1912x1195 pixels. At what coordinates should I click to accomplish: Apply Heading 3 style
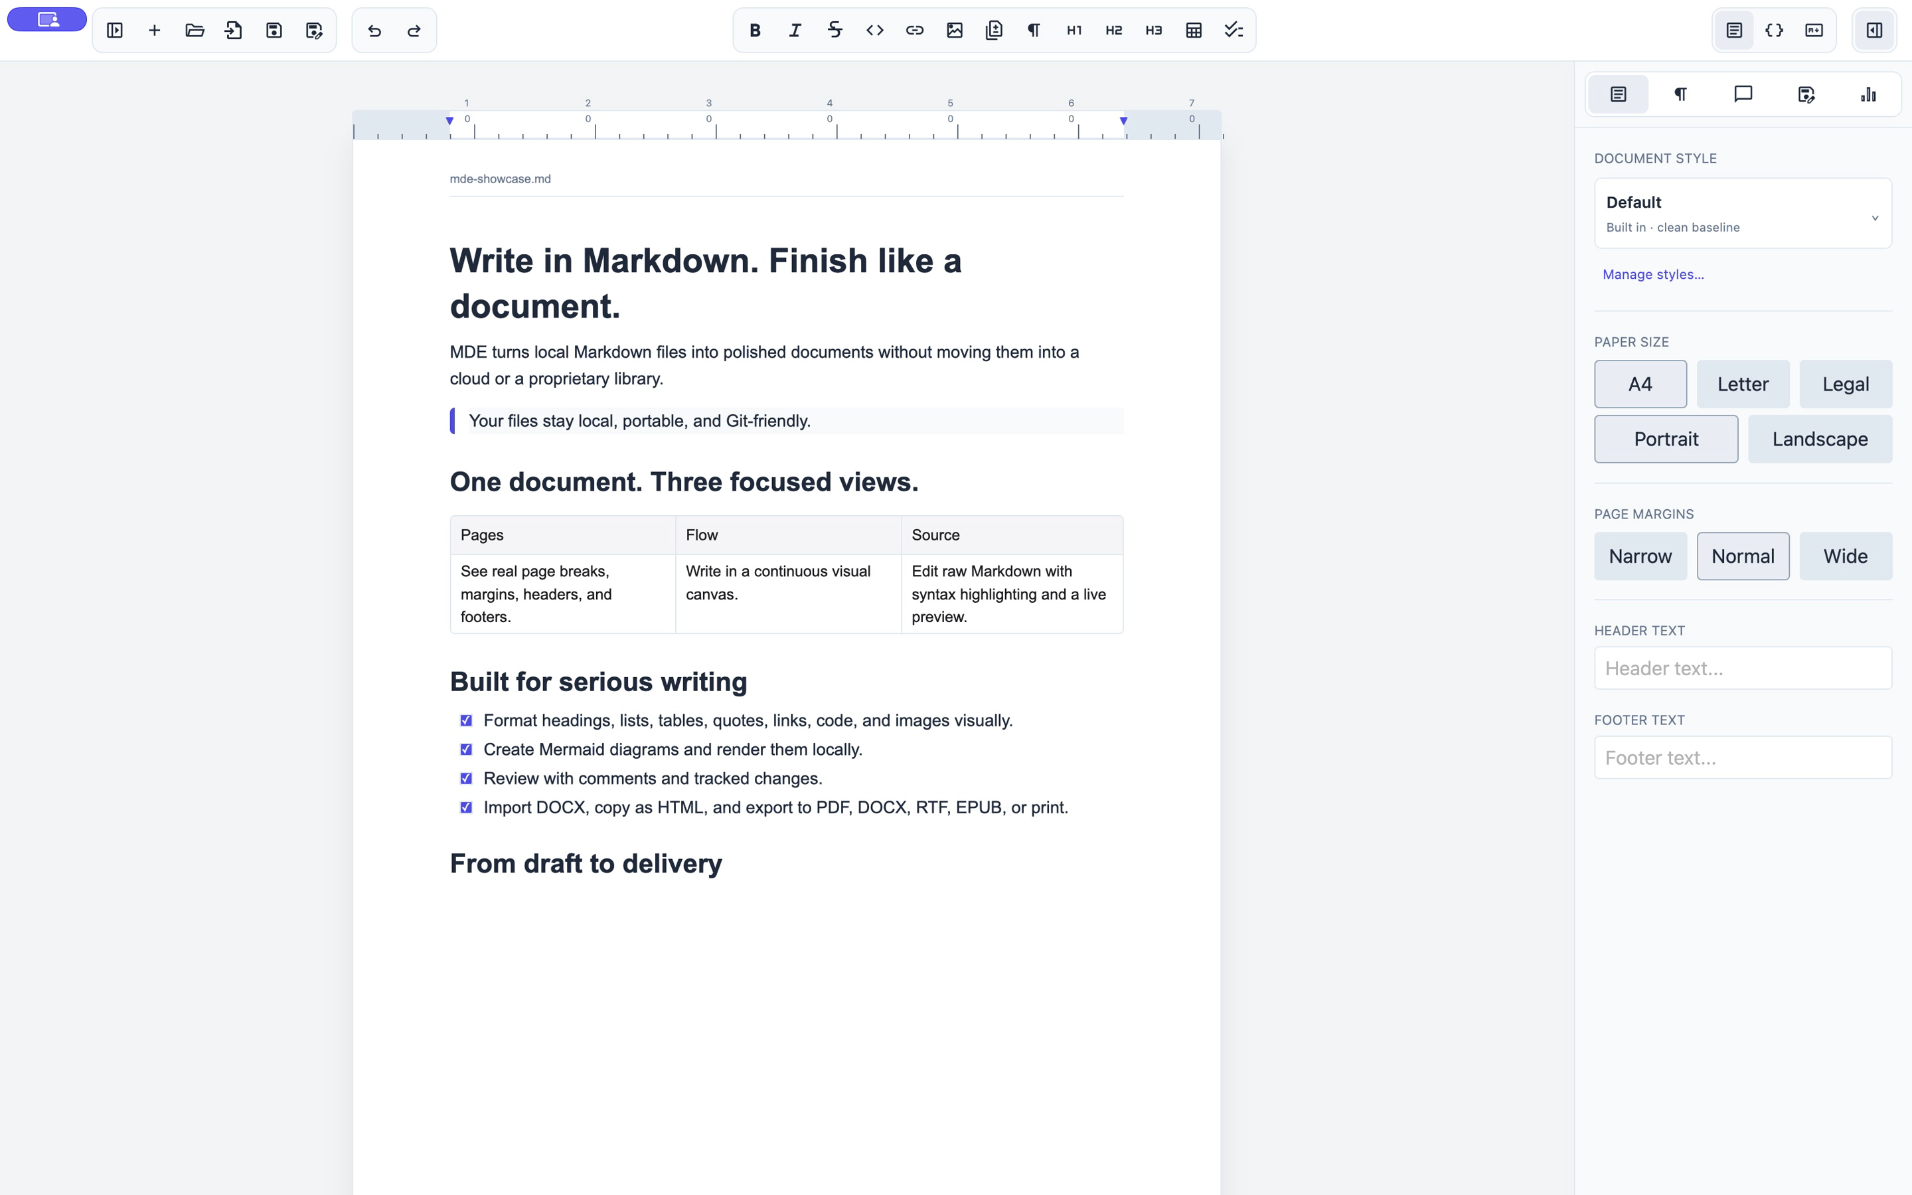tap(1154, 30)
